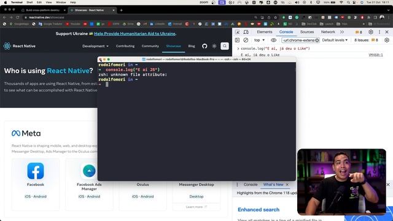This screenshot has height=221, width=393.
Task: Open the Elements tab in DevTools
Action: (265, 32)
